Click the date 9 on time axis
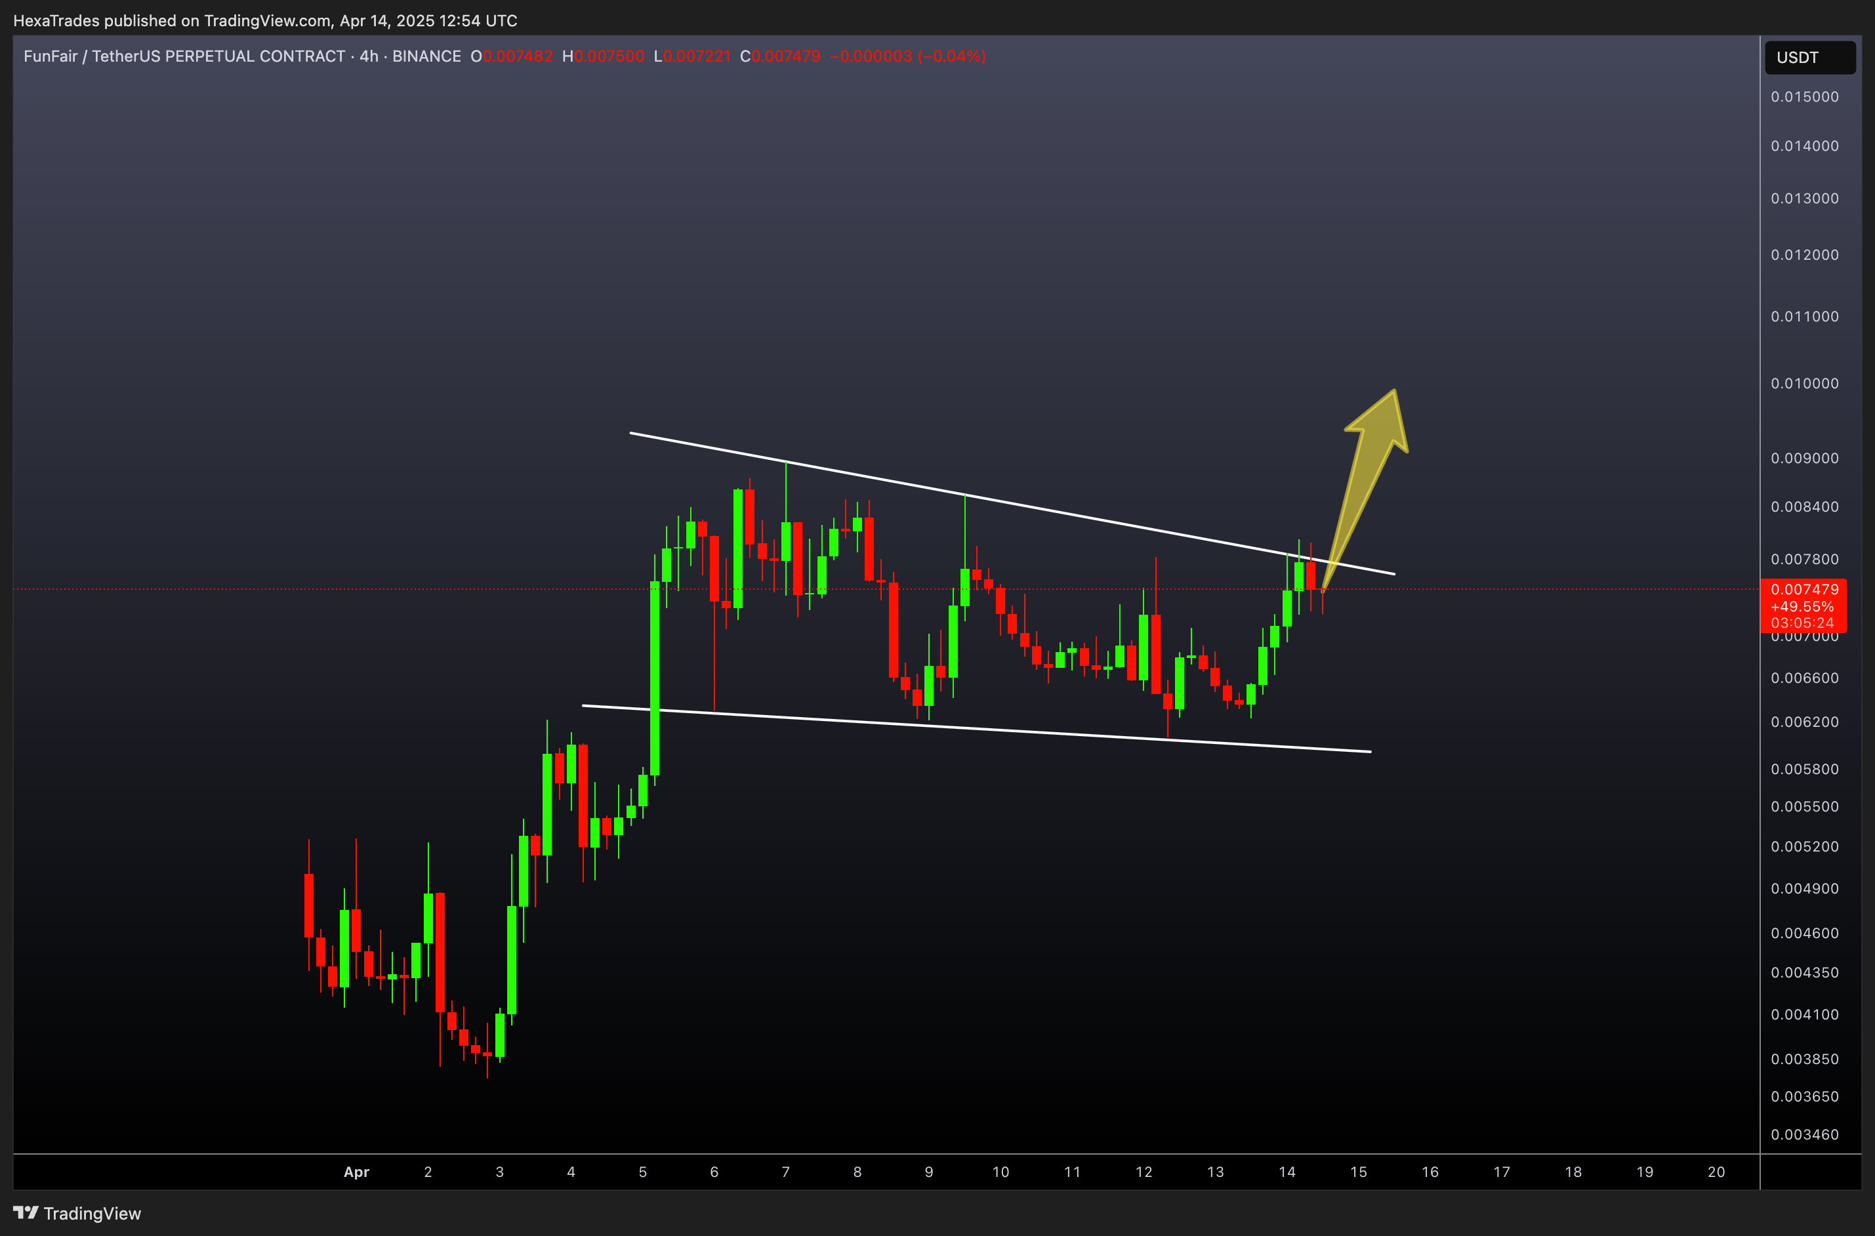This screenshot has height=1236, width=1875. point(929,1172)
